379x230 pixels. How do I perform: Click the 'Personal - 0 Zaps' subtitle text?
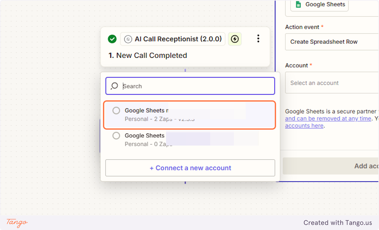148,144
